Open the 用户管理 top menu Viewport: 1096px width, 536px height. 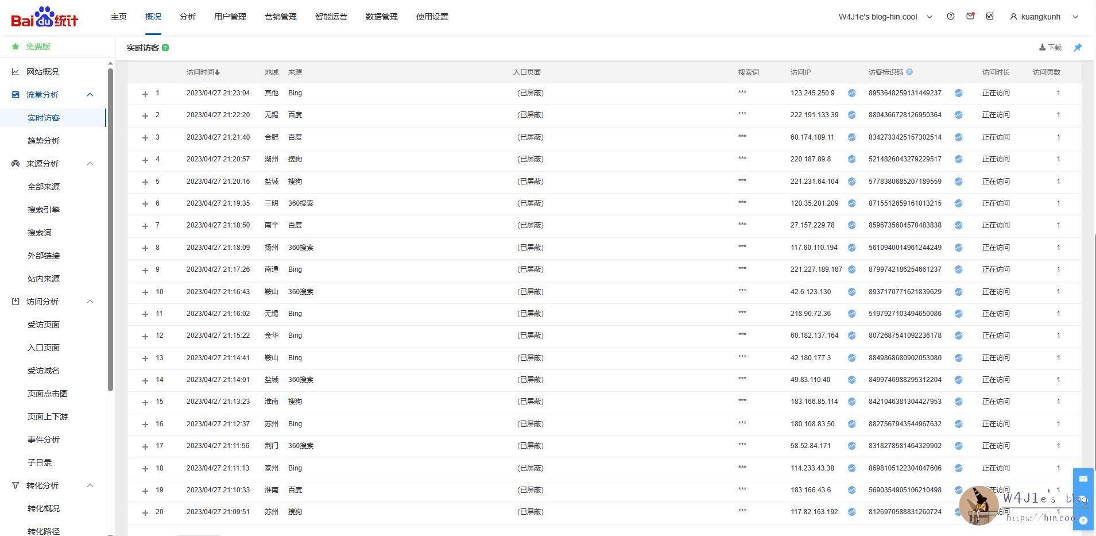pyautogui.click(x=230, y=17)
